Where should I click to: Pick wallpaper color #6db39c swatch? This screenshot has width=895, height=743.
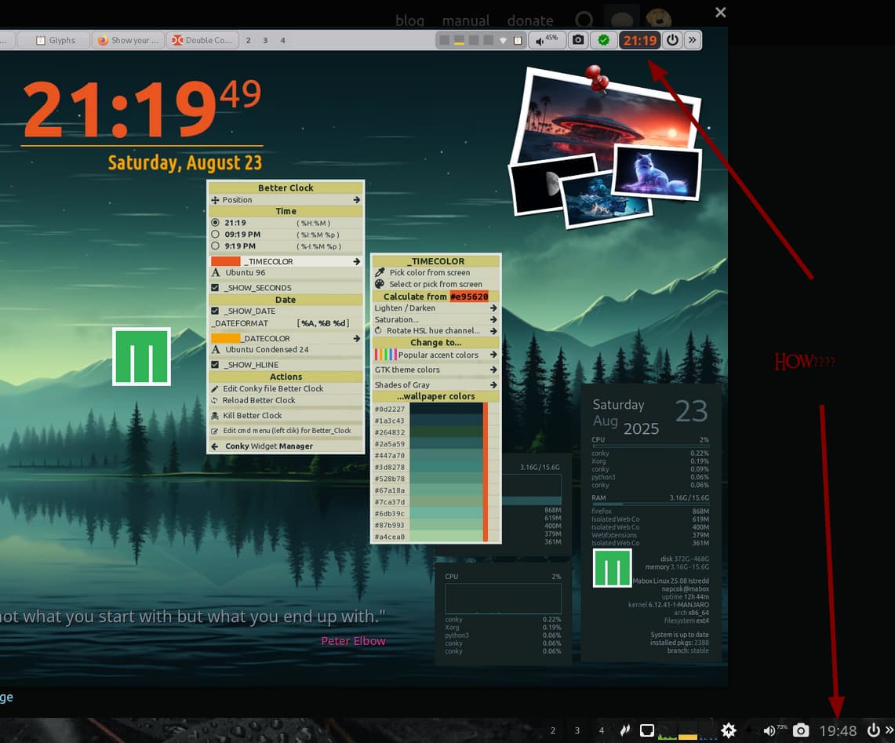click(445, 514)
